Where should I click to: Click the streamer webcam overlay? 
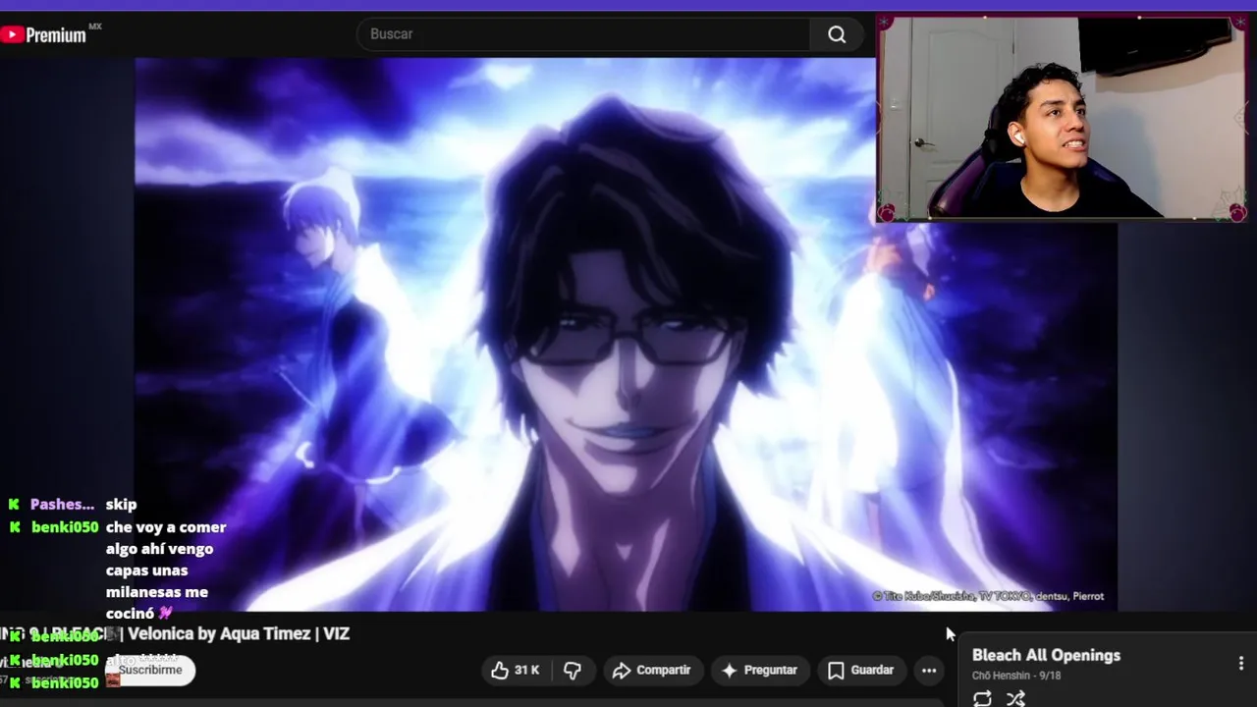[x=1061, y=120]
